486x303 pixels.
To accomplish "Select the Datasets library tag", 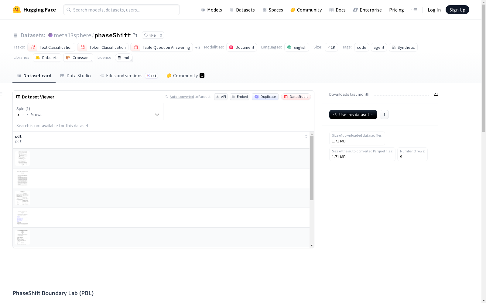I will click(47, 58).
